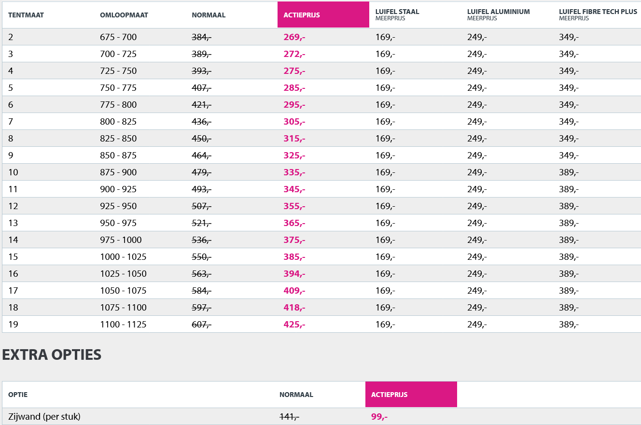Select the 1100 - 1125 circumference cell
The image size is (641, 425).
click(x=123, y=325)
